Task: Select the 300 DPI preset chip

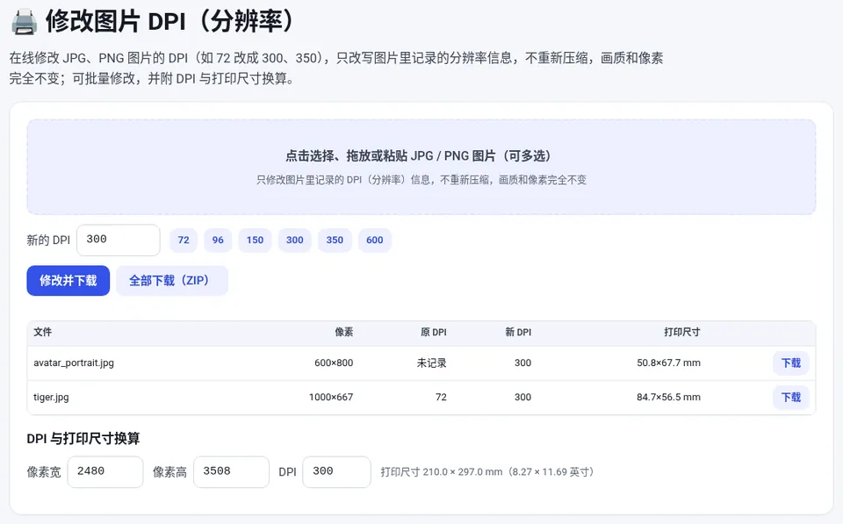Action: 295,240
